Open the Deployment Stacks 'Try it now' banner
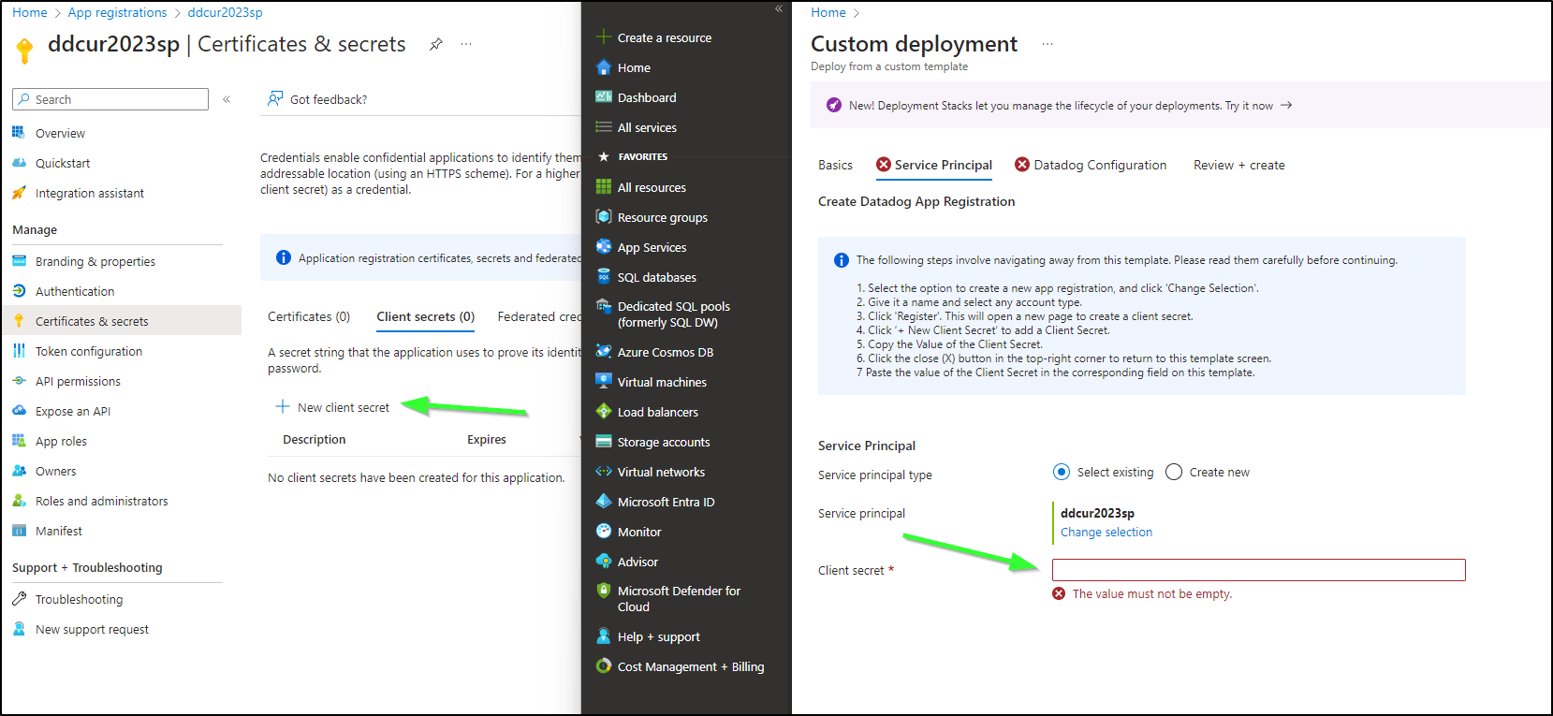1553x716 pixels. tap(1258, 106)
